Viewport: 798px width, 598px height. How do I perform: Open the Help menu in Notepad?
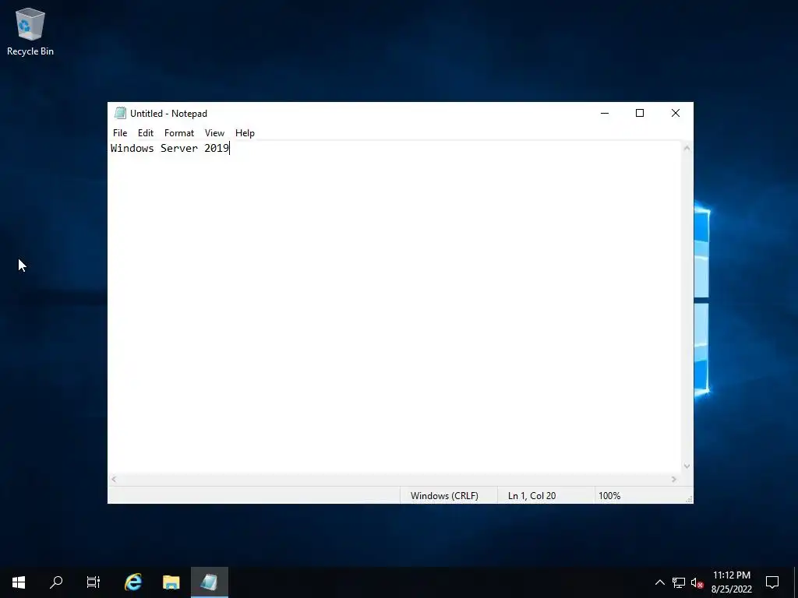pos(245,132)
